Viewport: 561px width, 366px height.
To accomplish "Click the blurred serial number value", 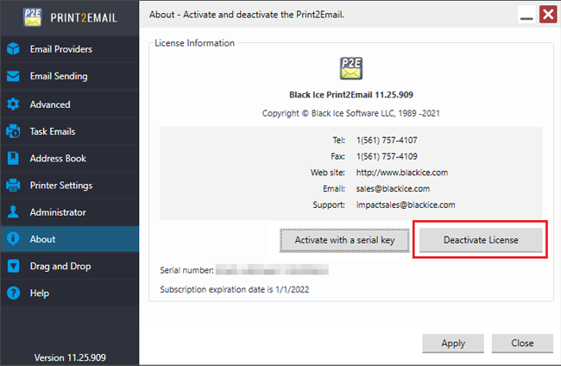I will (x=272, y=269).
